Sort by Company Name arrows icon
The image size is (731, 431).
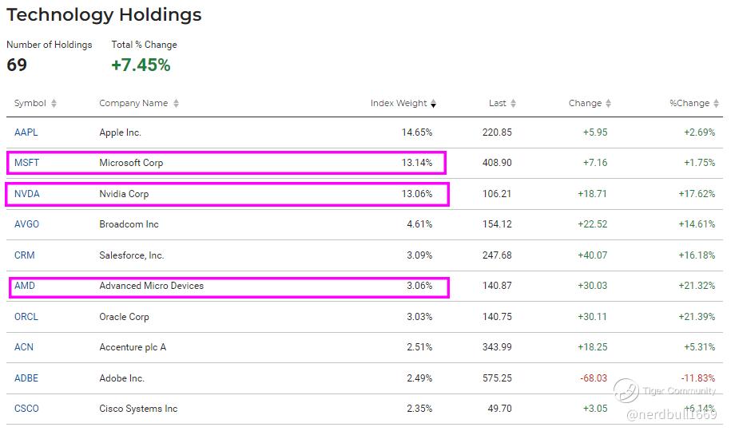[176, 104]
